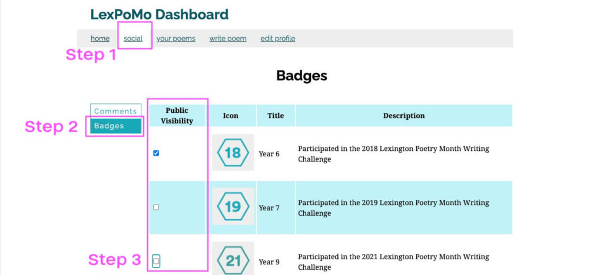This screenshot has width=603, height=275.
Task: Click the Description column header
Action: point(404,115)
